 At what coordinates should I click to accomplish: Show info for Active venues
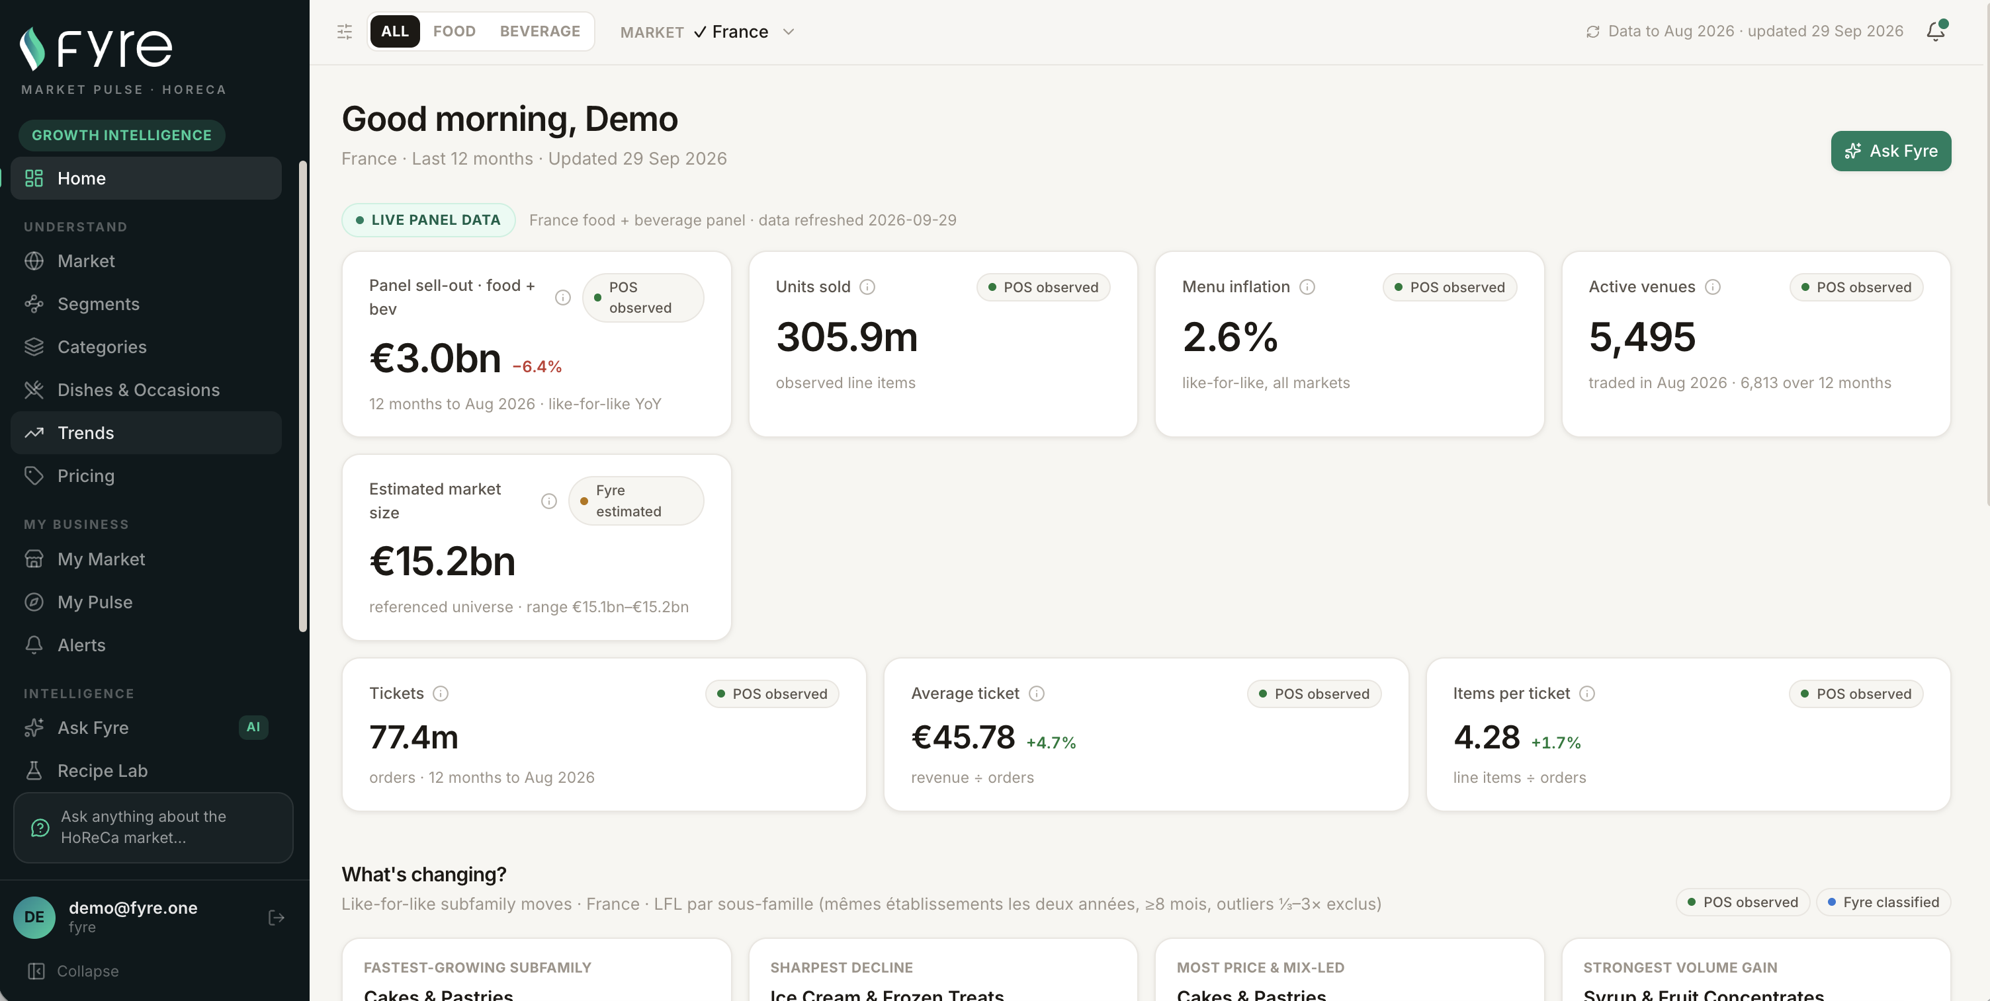pos(1713,287)
